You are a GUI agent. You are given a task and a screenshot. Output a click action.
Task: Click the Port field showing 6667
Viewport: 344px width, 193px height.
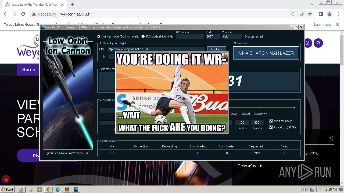[213, 36]
